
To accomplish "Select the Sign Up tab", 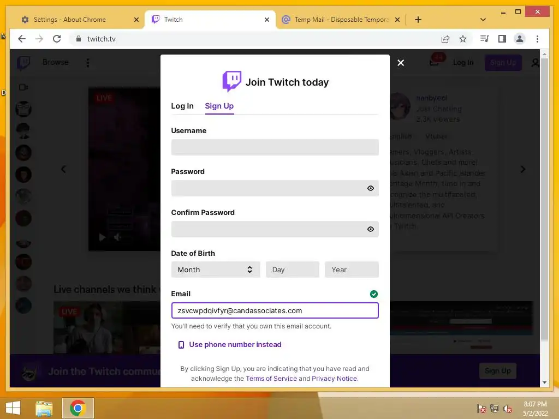I will coord(219,106).
